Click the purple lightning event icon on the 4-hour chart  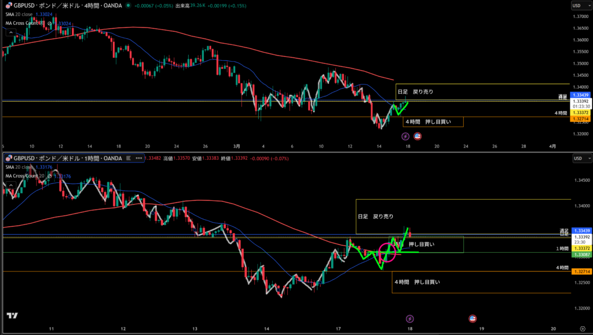tap(405, 137)
